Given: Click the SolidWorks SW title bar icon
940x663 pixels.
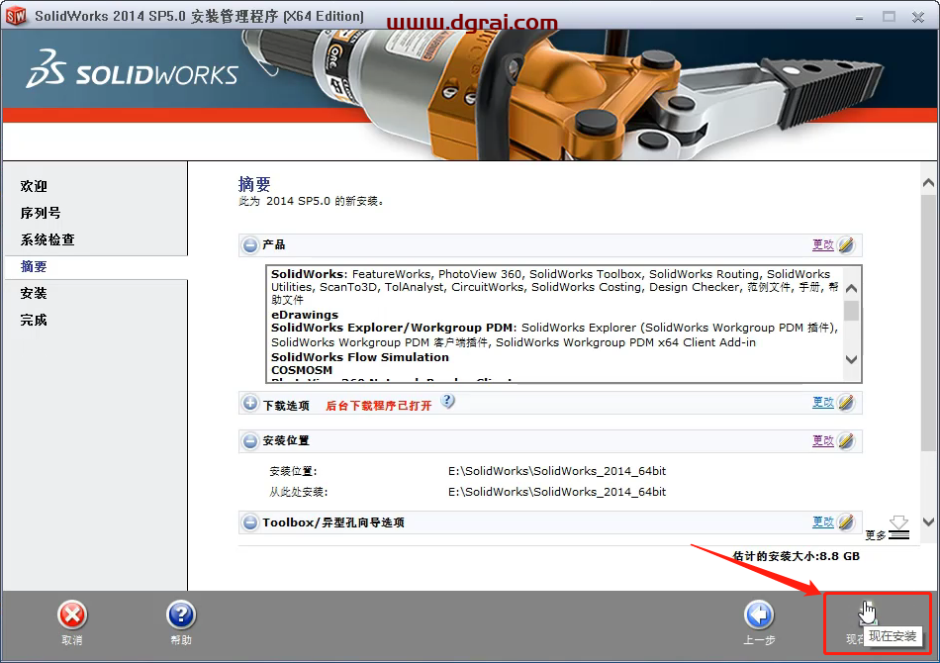Looking at the screenshot, I should pyautogui.click(x=16, y=16).
